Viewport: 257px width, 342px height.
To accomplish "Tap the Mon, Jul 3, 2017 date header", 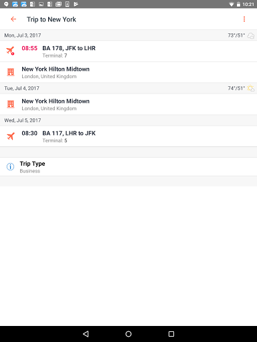I will pos(23,35).
